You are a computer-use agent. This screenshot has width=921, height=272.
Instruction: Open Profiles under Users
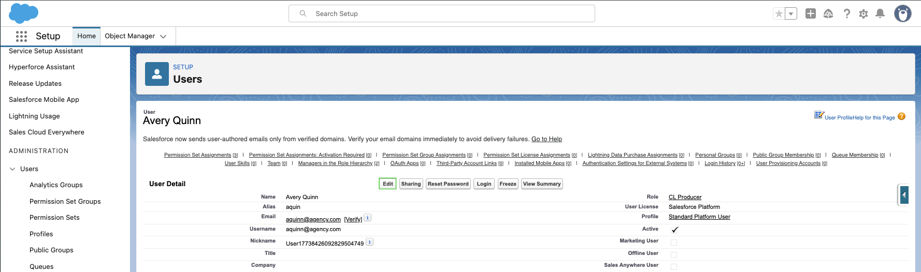point(41,234)
